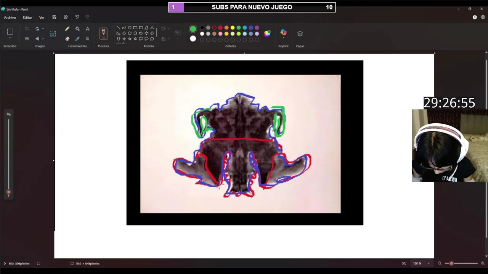
Task: Open the Edit colors wheel
Action: click(x=267, y=33)
